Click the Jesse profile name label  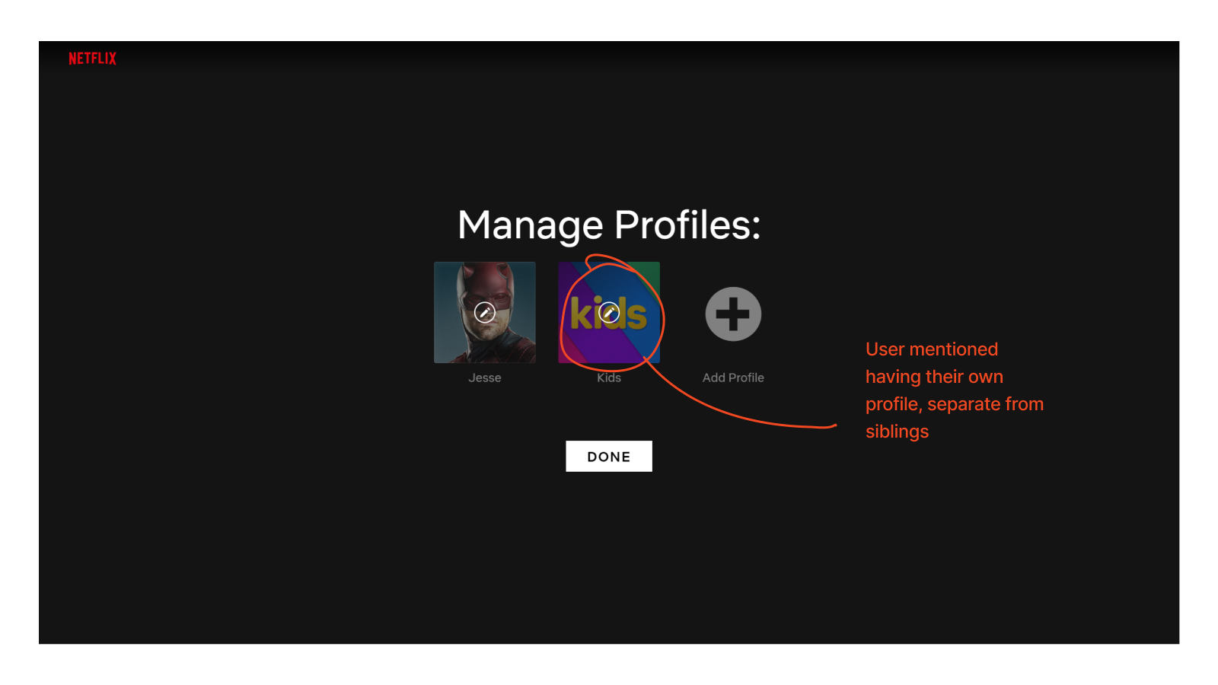pyautogui.click(x=484, y=377)
